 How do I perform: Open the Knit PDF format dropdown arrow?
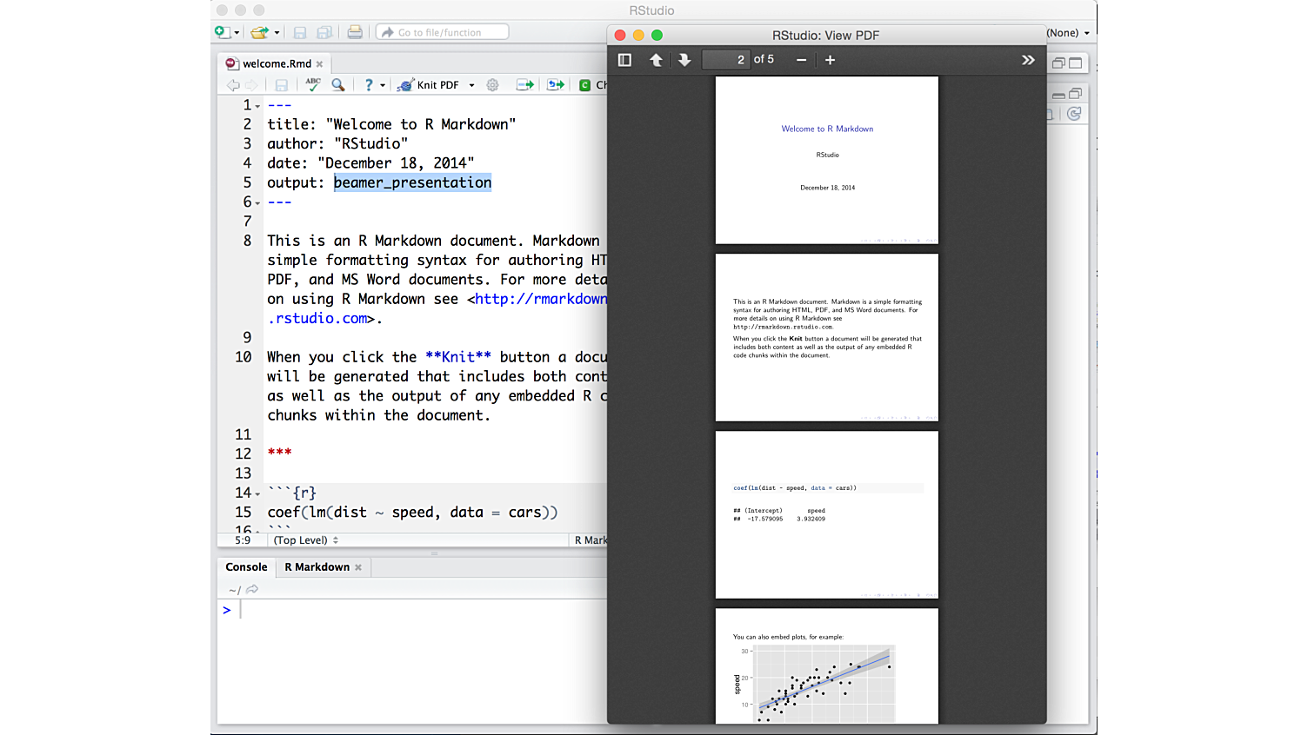(471, 85)
